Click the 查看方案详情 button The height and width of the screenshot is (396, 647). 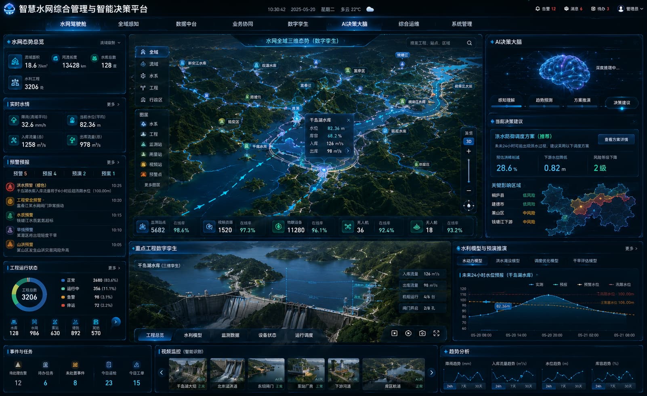(x=616, y=140)
